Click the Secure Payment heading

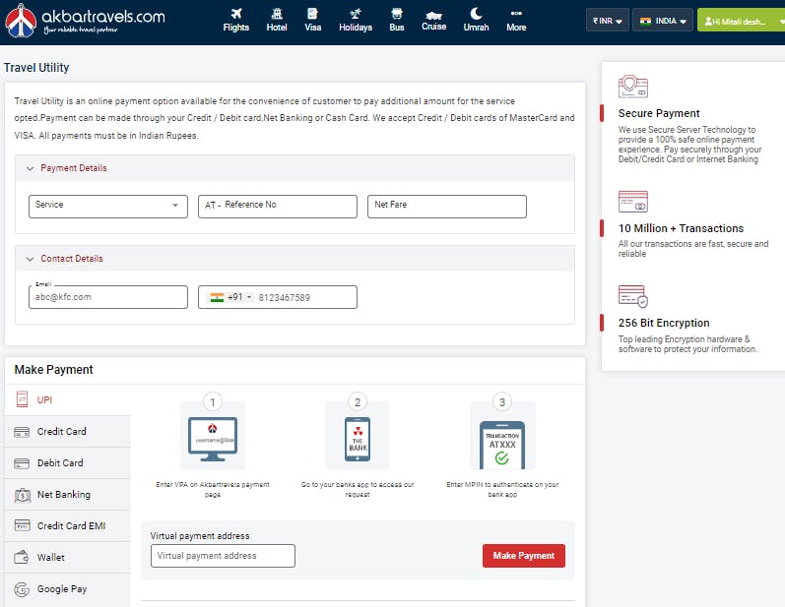click(x=659, y=113)
